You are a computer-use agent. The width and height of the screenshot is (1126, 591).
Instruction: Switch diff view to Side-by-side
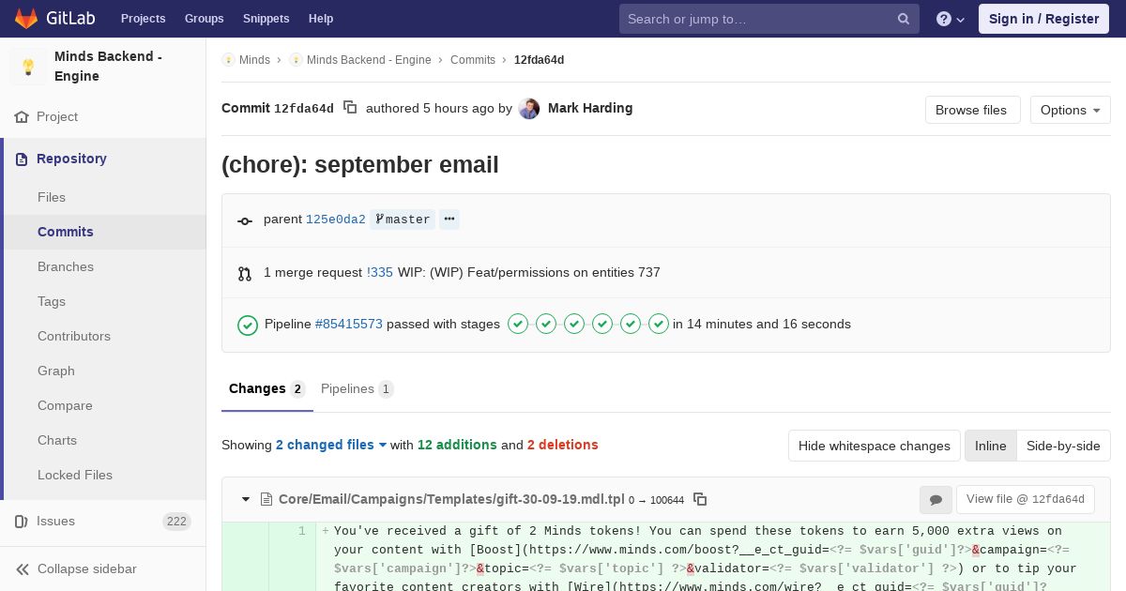(1063, 446)
